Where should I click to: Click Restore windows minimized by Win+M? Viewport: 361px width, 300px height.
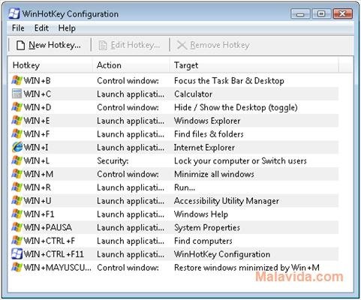(247, 268)
